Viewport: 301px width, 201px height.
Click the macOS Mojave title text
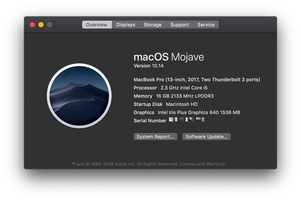pos(169,57)
